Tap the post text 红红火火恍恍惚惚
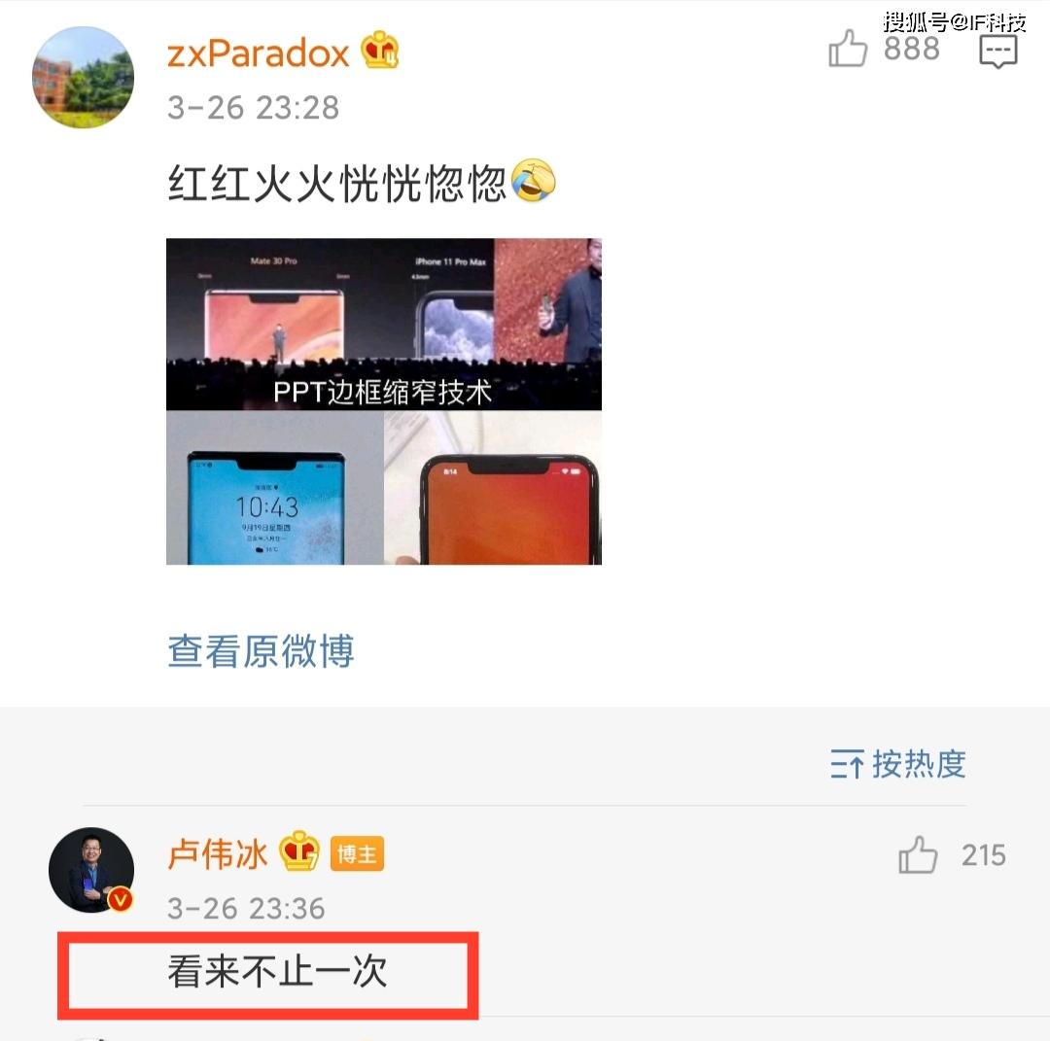The width and height of the screenshot is (1050, 1041). click(336, 183)
